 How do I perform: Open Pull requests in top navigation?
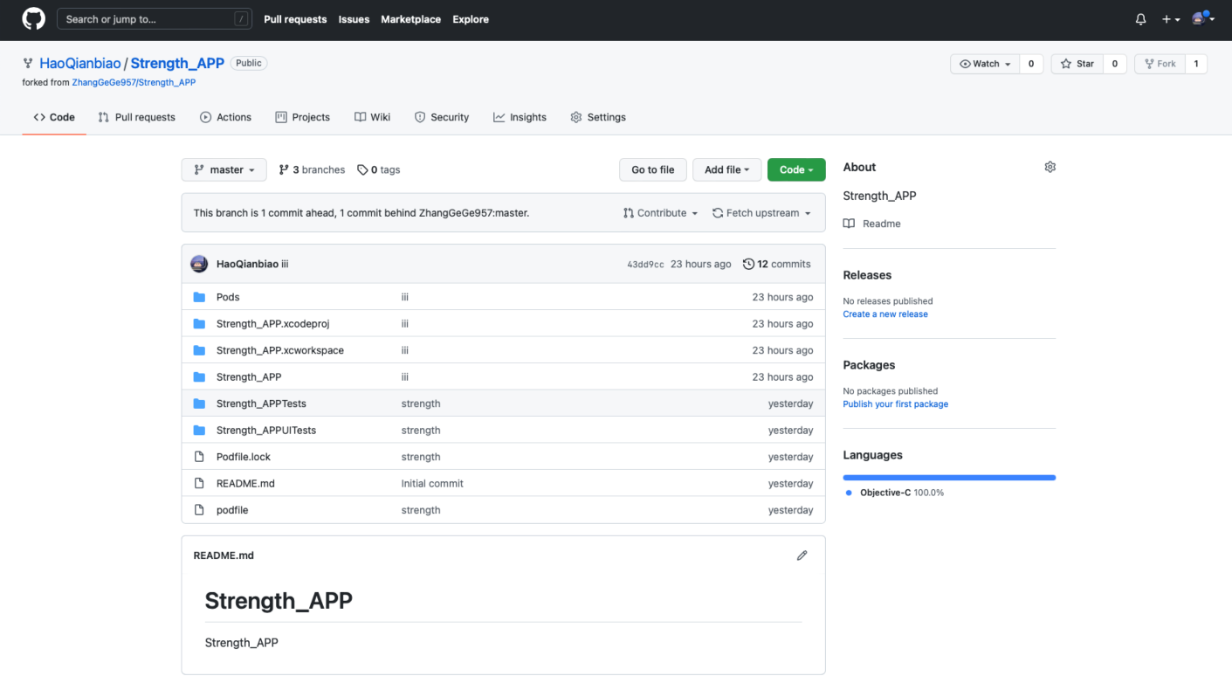pyautogui.click(x=295, y=19)
